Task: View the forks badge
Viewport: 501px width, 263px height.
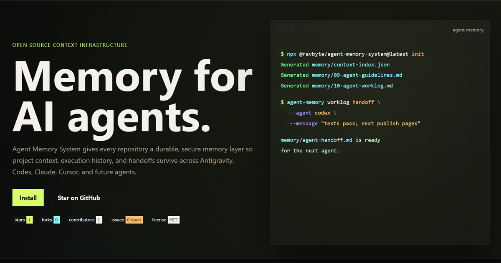Action: pyautogui.click(x=50, y=220)
